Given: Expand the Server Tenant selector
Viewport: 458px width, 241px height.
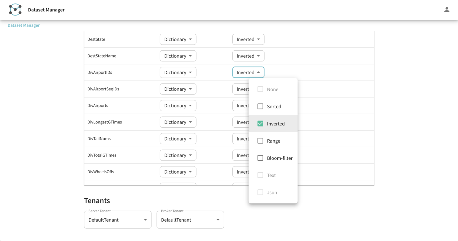Looking at the screenshot, I should click(x=117, y=220).
